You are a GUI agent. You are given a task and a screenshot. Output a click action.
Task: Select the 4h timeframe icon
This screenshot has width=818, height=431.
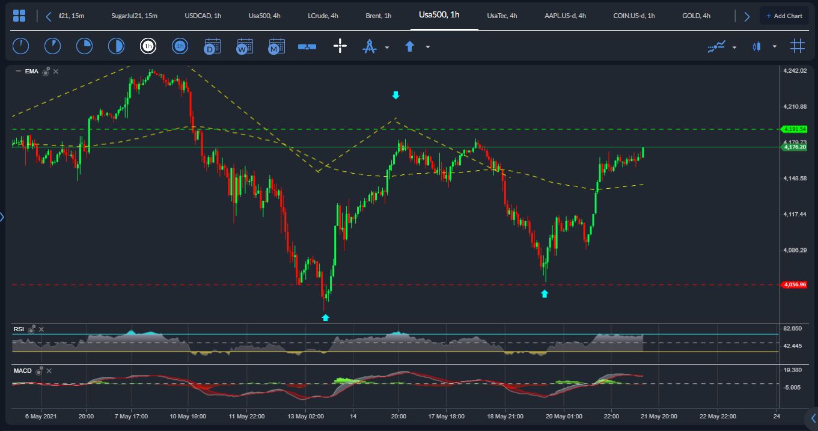coord(180,46)
